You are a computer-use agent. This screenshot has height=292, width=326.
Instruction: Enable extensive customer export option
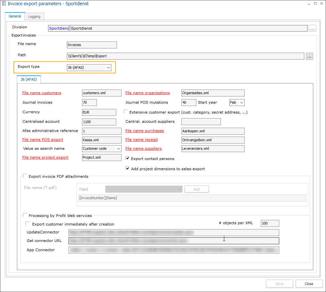pos(125,112)
